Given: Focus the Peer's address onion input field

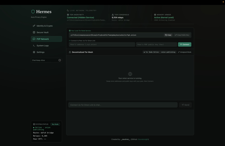Looking at the screenshot, I should pyautogui.click(x=102, y=44).
